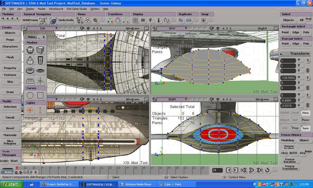Switch transform mode to Local
Viewport: 313px width, 188px height.
tap(295, 113)
